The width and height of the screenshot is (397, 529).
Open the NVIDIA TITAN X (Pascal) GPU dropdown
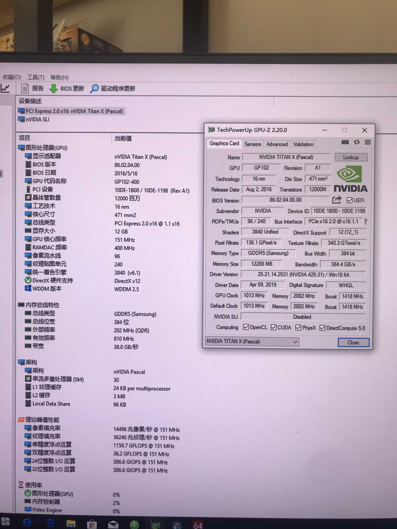pos(252,342)
